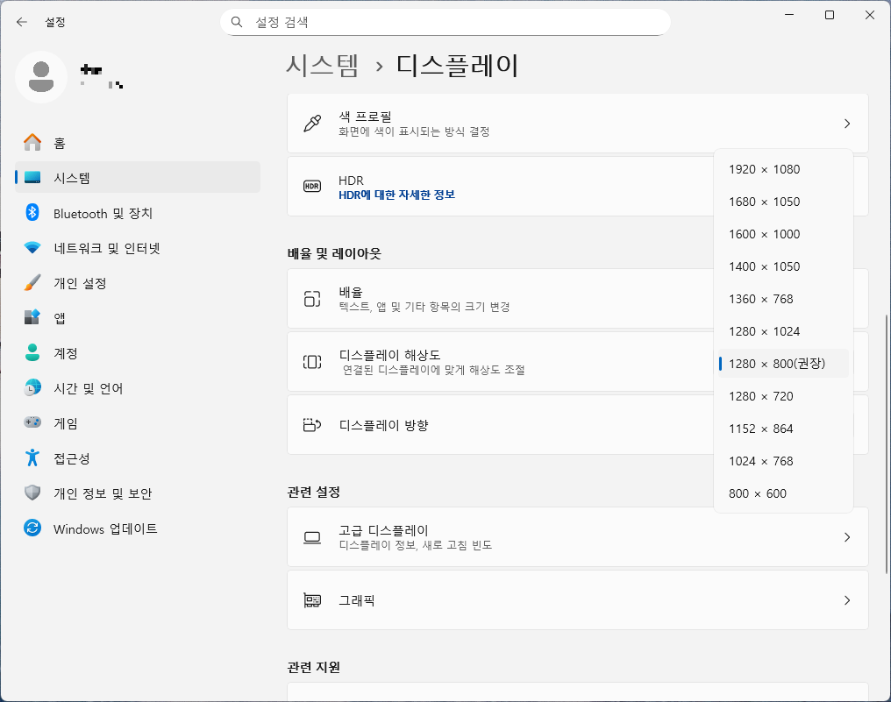
Task: Click the 시스템 monitor icon
Action: click(32, 178)
